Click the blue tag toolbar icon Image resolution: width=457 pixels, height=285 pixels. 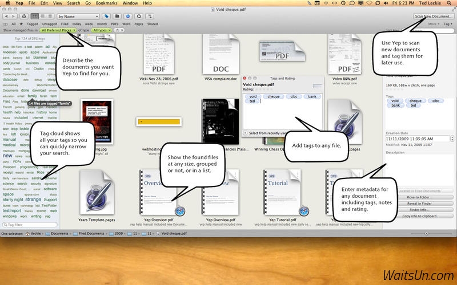106,17
